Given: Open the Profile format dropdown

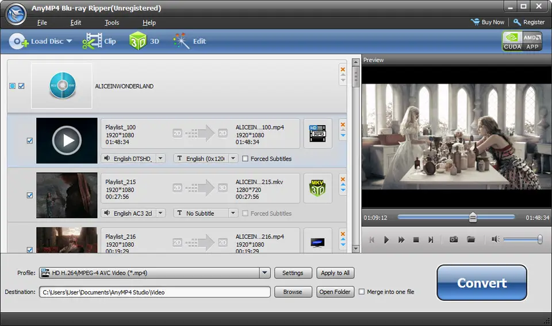Looking at the screenshot, I should [264, 273].
